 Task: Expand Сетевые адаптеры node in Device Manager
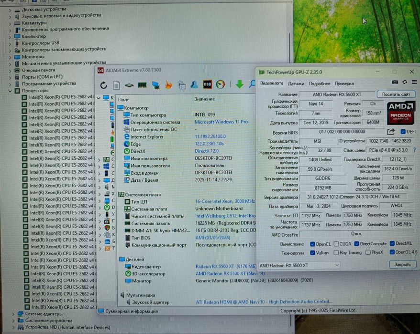click(x=13, y=314)
